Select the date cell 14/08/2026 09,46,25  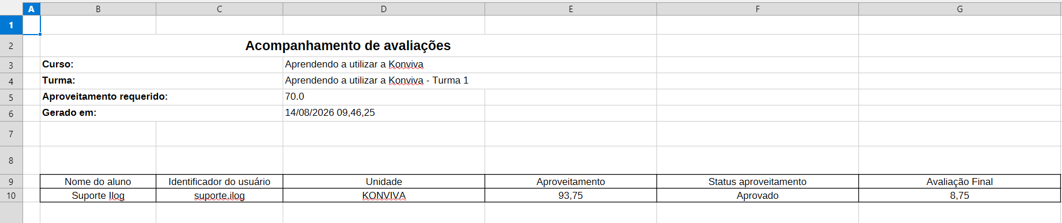384,113
